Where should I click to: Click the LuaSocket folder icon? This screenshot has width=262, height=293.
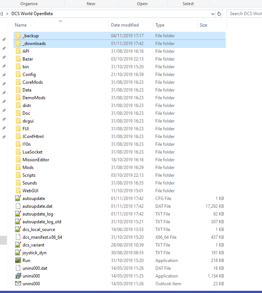(18, 152)
